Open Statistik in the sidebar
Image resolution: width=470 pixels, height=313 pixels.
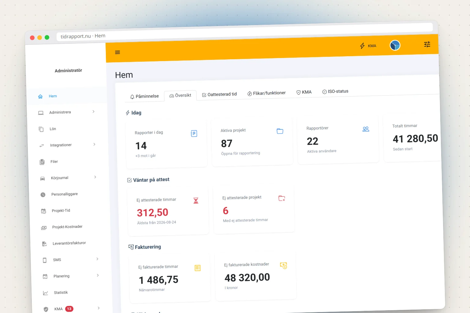pyautogui.click(x=72, y=292)
